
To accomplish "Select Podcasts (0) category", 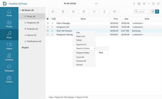I will pos(32,29).
